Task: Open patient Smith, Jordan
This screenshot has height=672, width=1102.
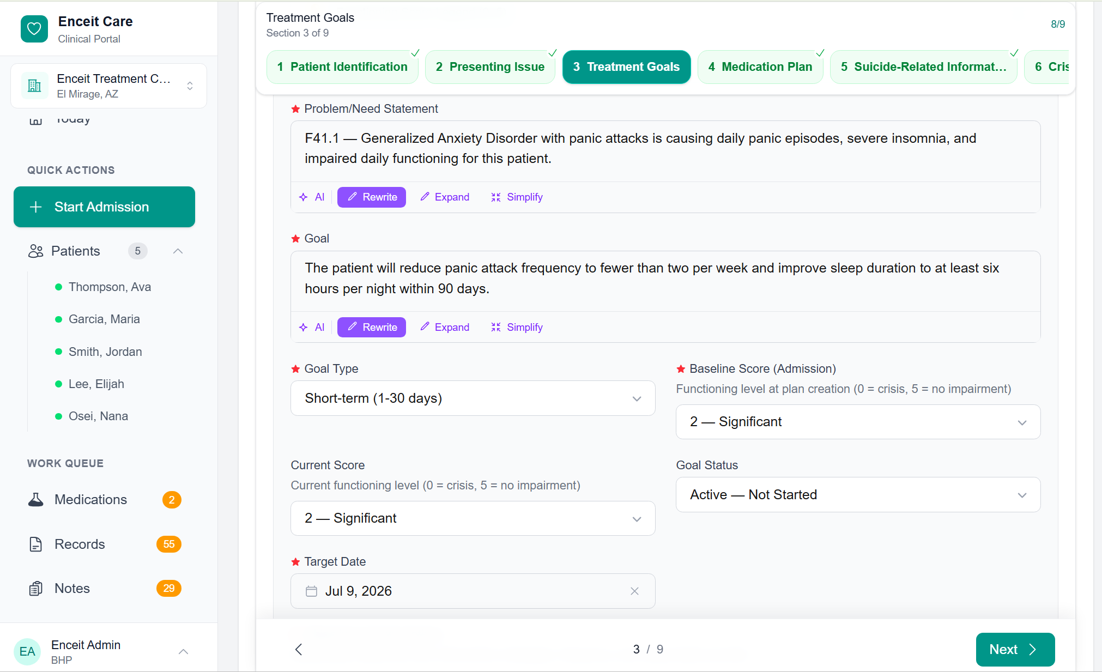Action: [x=105, y=352]
